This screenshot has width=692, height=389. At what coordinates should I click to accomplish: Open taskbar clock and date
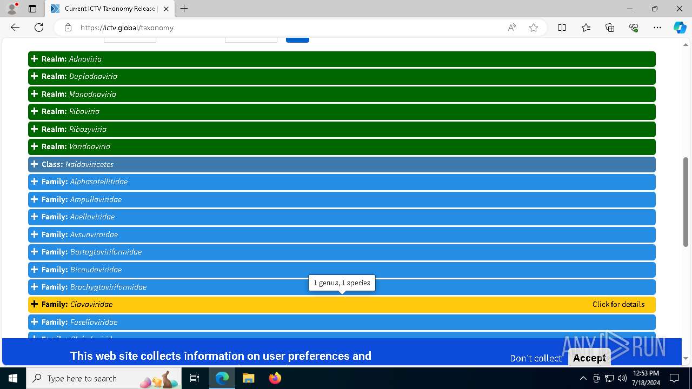coord(646,378)
